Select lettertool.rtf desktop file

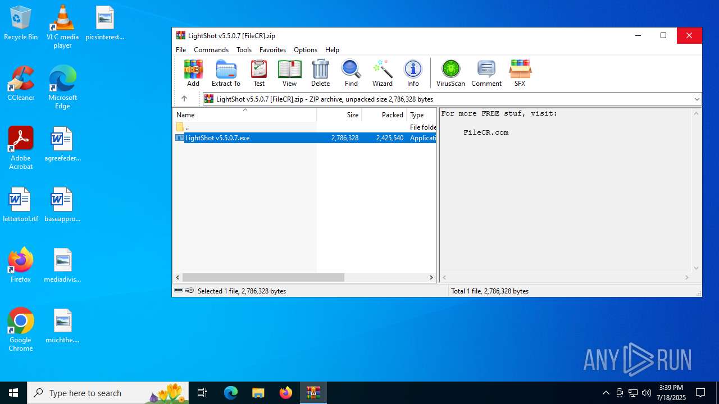pos(21,205)
